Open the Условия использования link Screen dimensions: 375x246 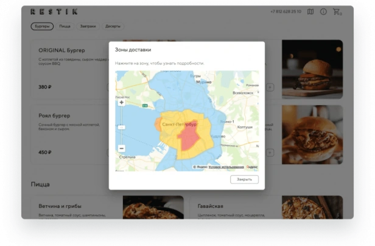click(x=226, y=166)
